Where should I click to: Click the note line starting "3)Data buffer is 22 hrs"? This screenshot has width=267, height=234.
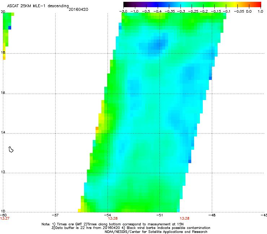pos(131,228)
